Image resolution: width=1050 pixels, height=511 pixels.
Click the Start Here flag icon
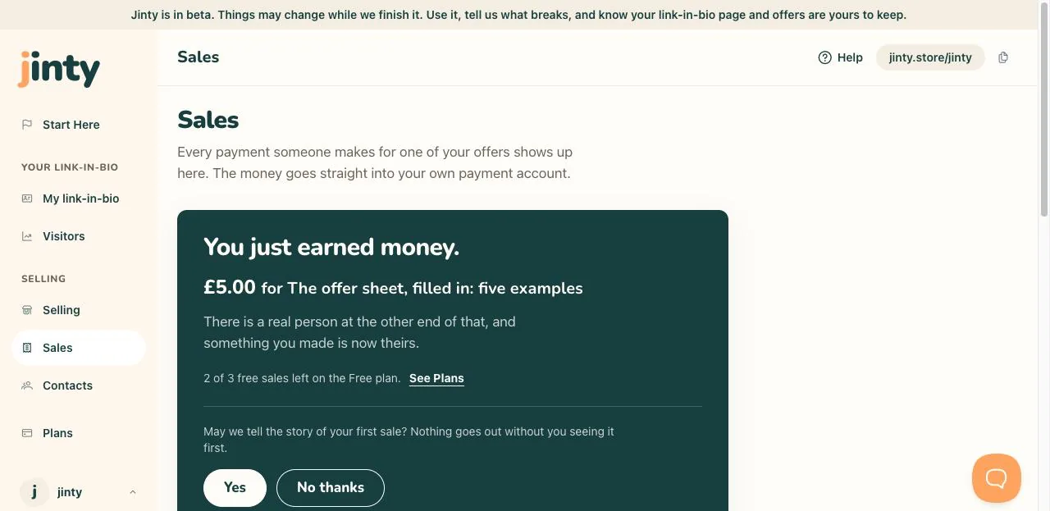click(27, 125)
